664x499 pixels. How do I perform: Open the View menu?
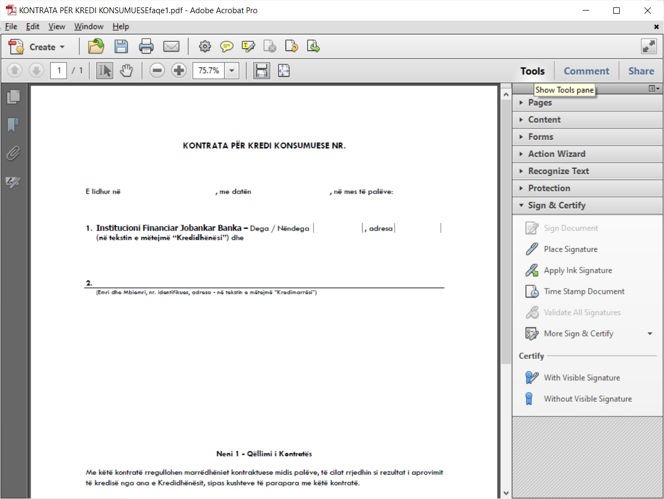click(57, 26)
